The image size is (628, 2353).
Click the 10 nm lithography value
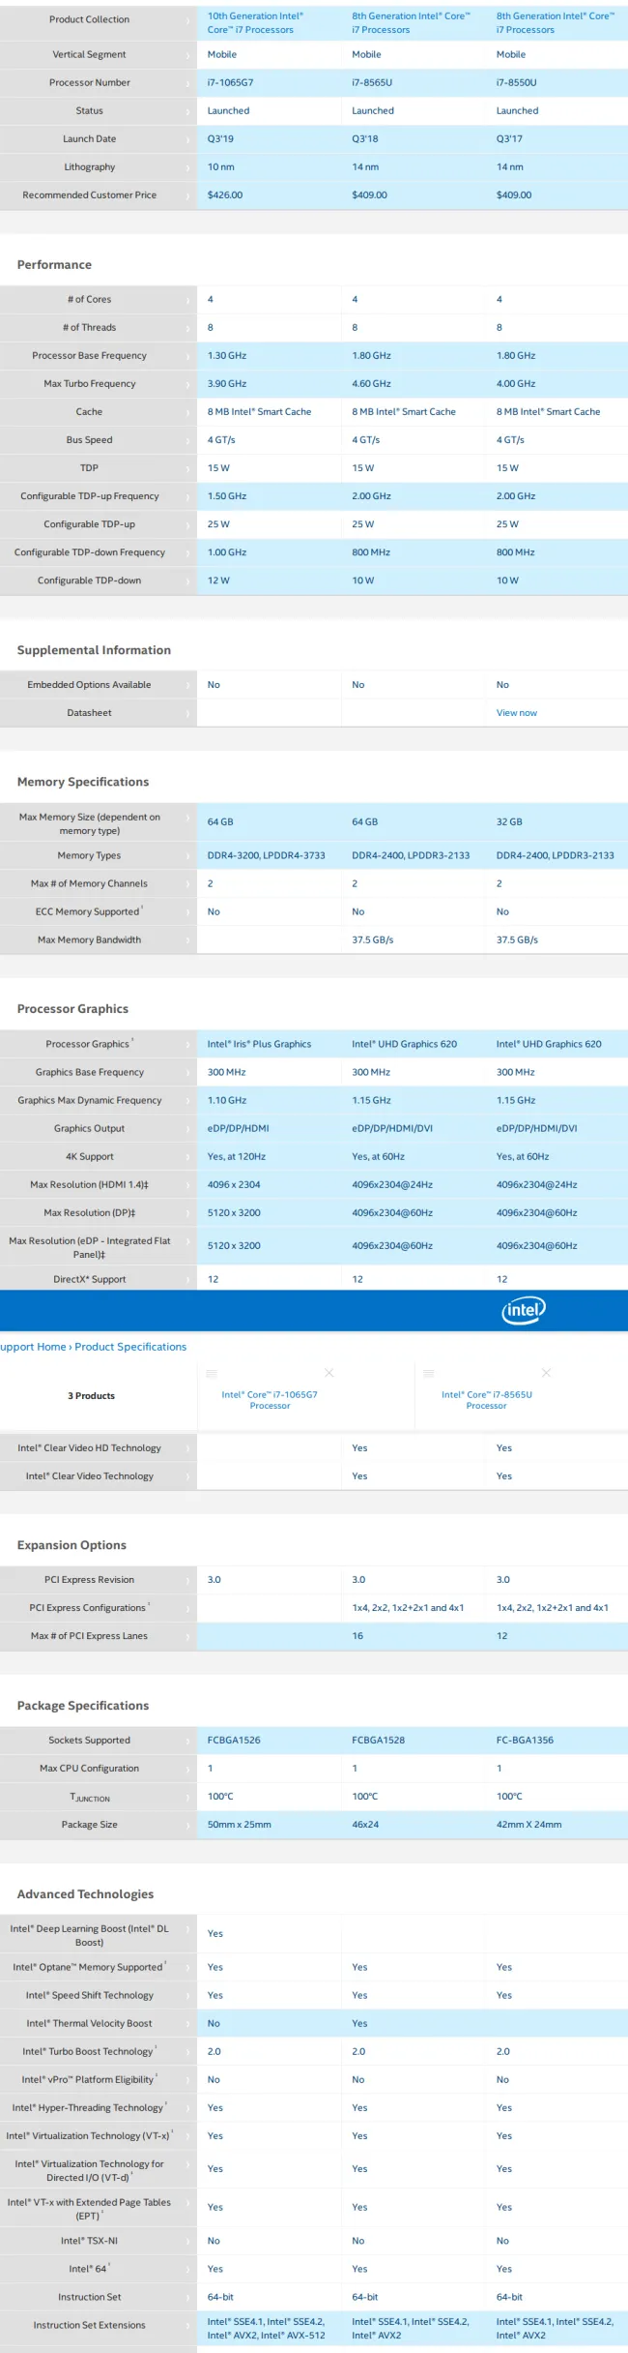220,167
